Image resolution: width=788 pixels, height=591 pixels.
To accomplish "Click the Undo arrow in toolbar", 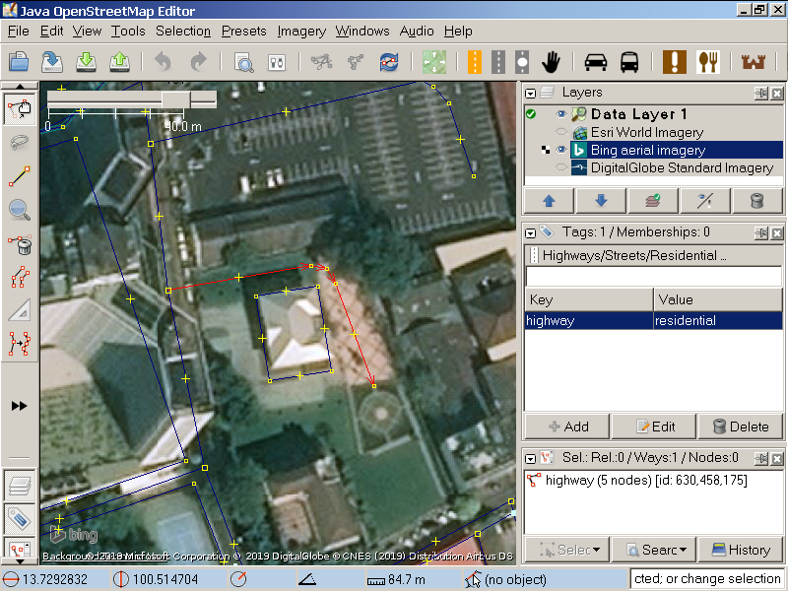I will [163, 62].
